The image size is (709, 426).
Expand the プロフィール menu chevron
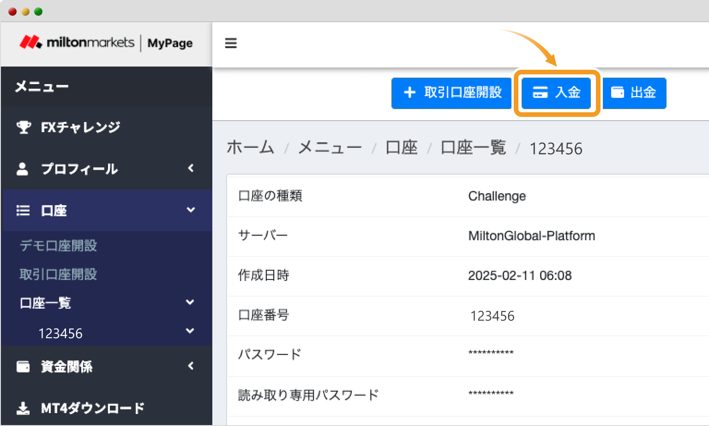(x=191, y=168)
